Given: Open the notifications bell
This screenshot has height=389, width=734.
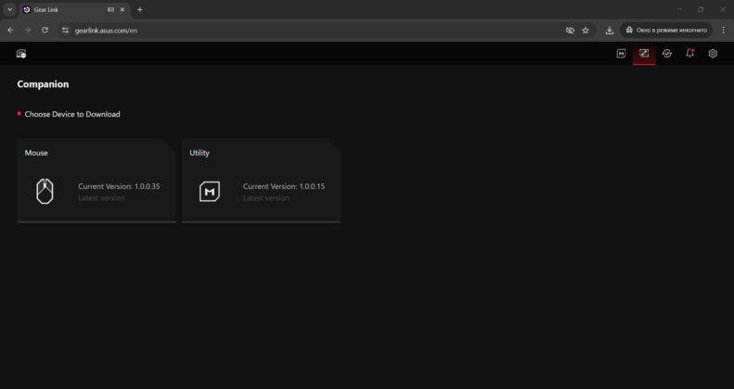Looking at the screenshot, I should tap(690, 53).
